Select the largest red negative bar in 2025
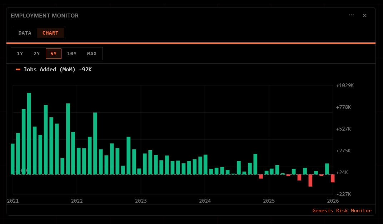Image resolution: width=383 pixels, height=224 pixels. tap(310, 180)
